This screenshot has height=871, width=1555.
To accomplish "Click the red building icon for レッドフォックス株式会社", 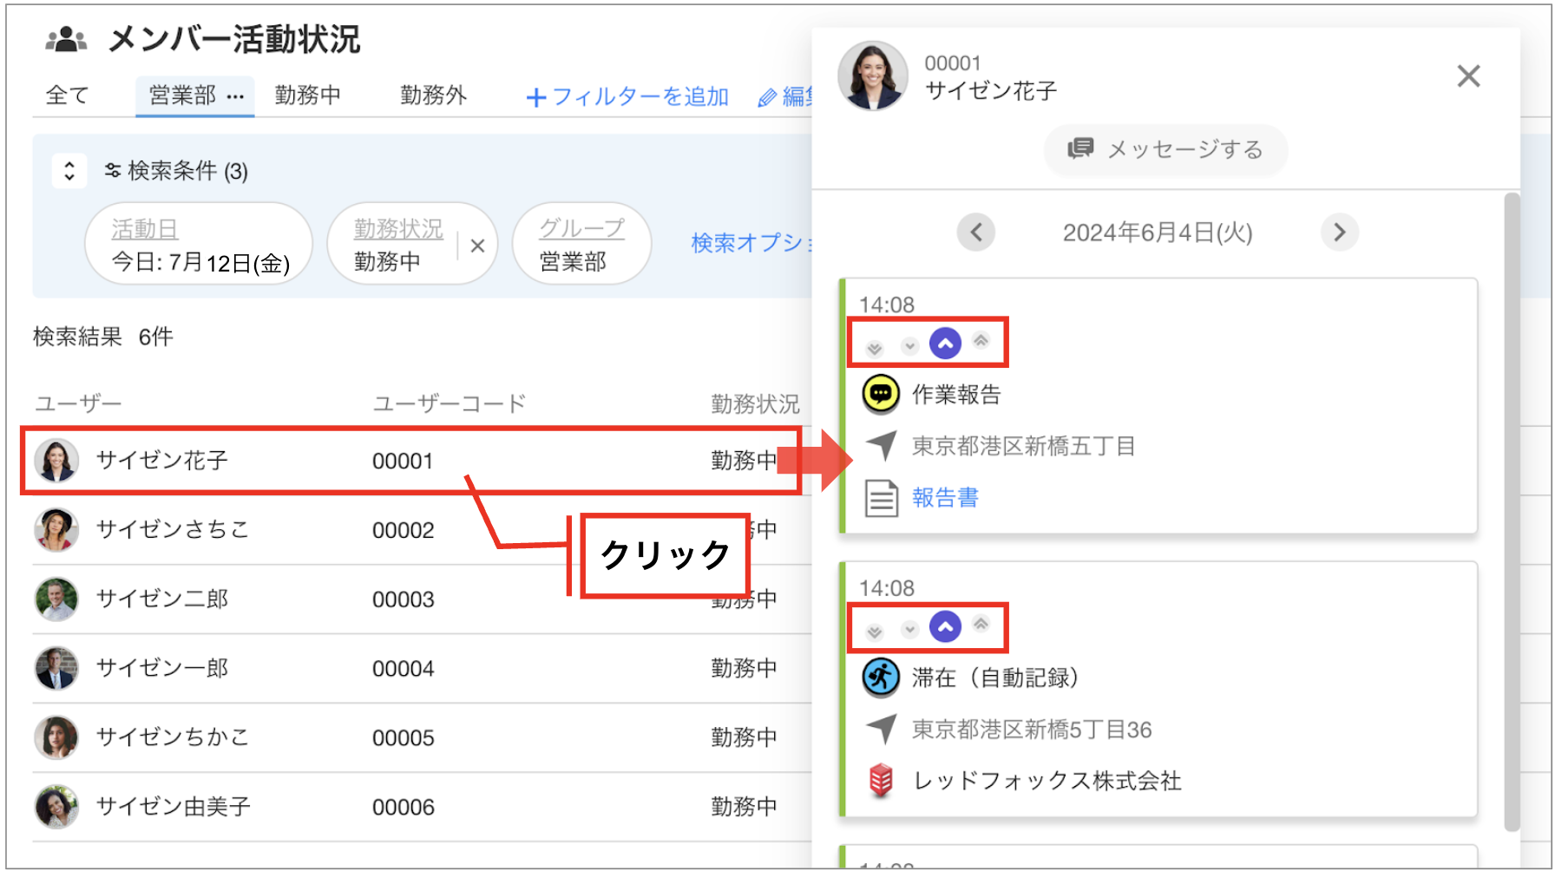I will tap(881, 781).
